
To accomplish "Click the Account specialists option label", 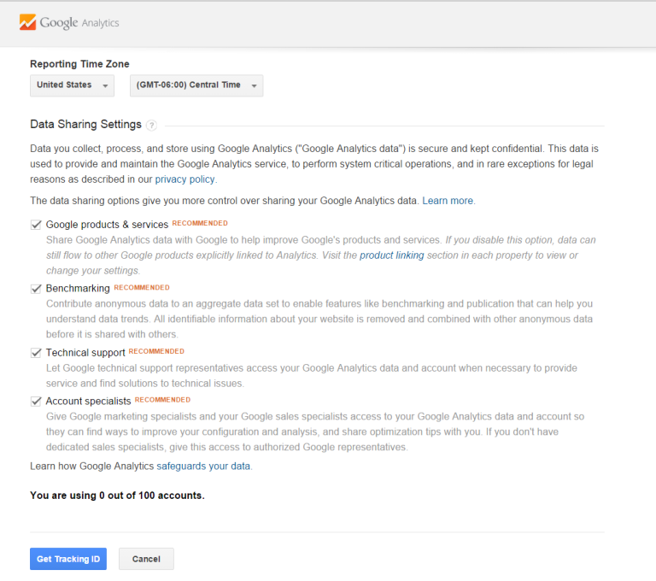I will pyautogui.click(x=88, y=401).
